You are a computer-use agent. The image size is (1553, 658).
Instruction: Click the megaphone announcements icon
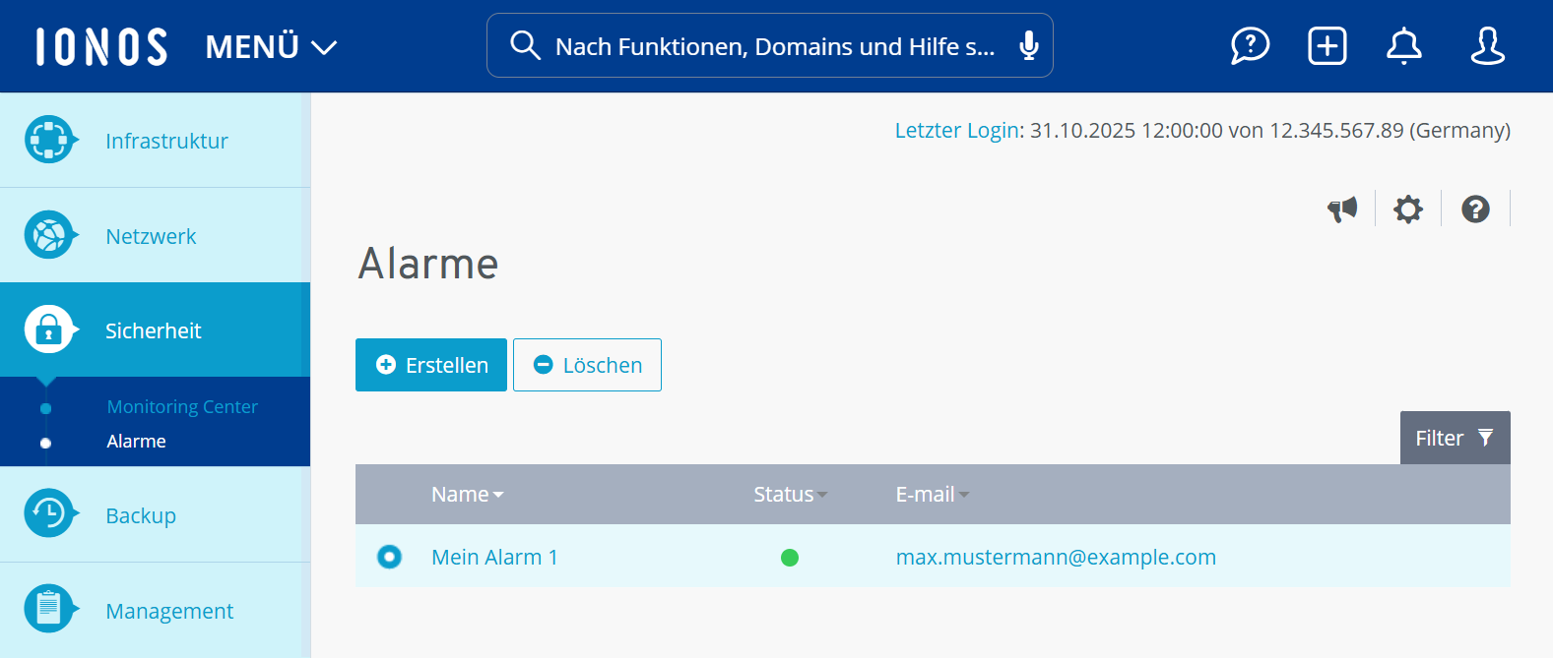click(1342, 209)
